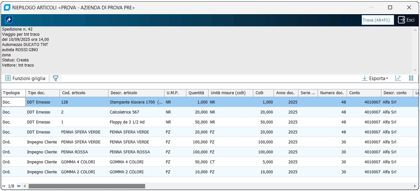Open the line chart view icon
Image resolution: width=420 pixels, height=191 pixels.
tap(398, 78)
